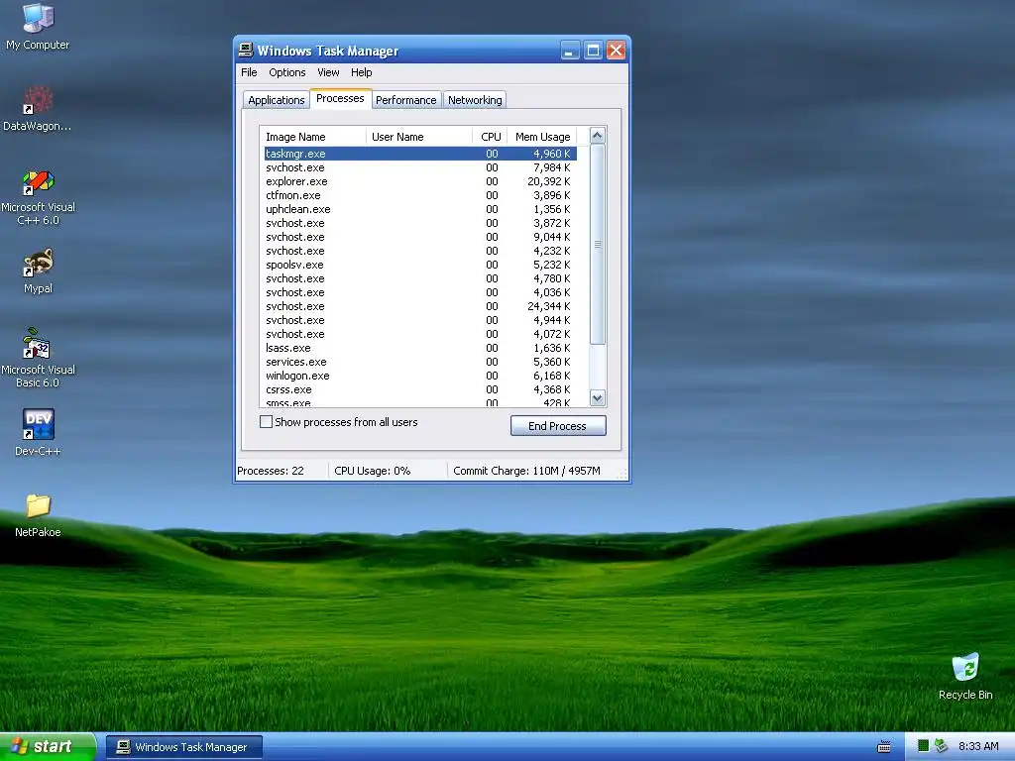Enable Show processes from all users
1015x761 pixels.
(x=266, y=422)
